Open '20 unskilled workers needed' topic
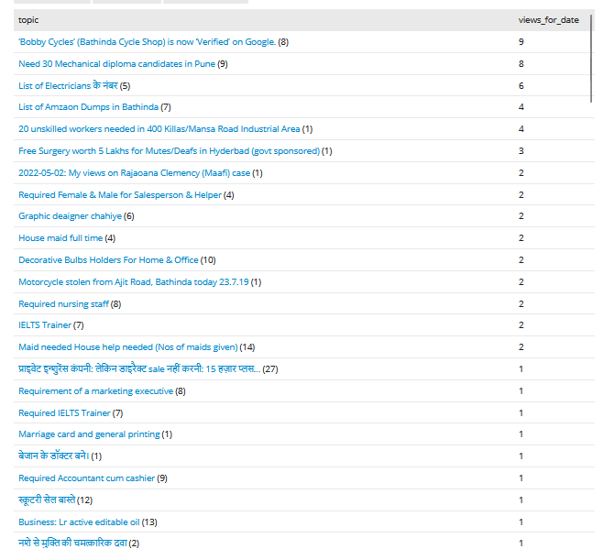The image size is (603, 560). pos(159,129)
